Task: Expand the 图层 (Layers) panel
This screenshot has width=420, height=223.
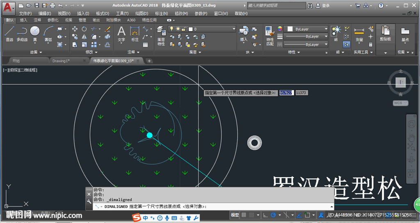Action: (x=195, y=52)
